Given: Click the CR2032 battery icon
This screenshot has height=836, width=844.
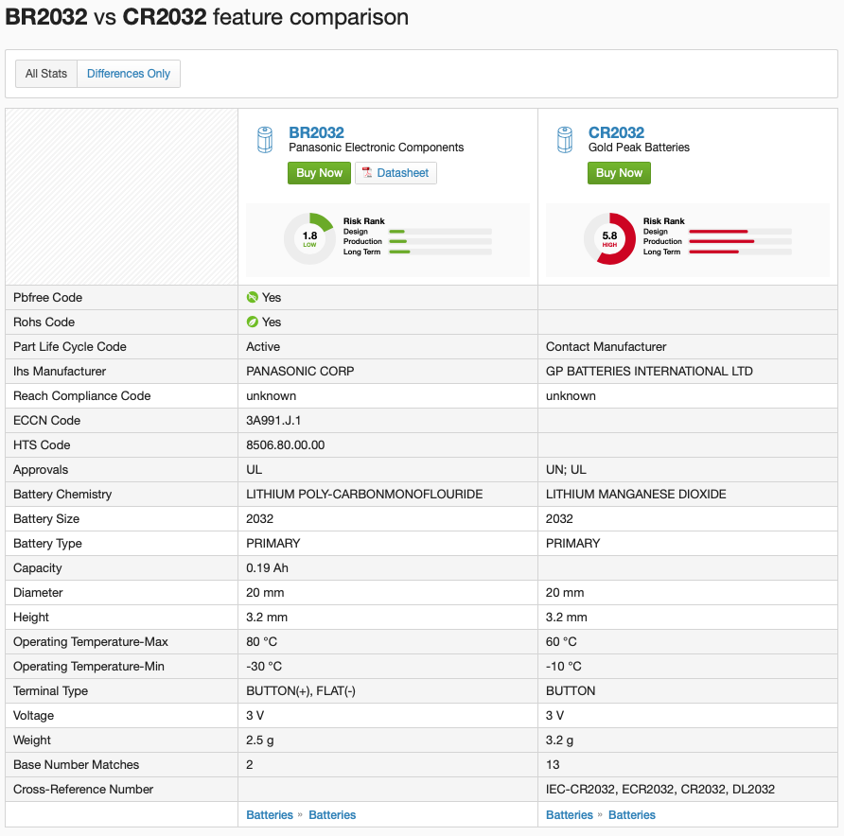Looking at the screenshot, I should 565,140.
